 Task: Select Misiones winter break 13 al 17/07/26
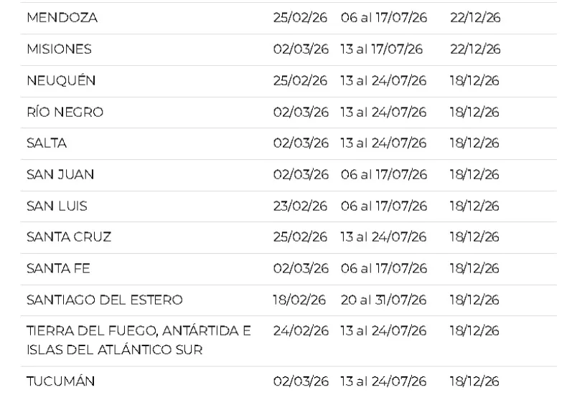pos(382,50)
